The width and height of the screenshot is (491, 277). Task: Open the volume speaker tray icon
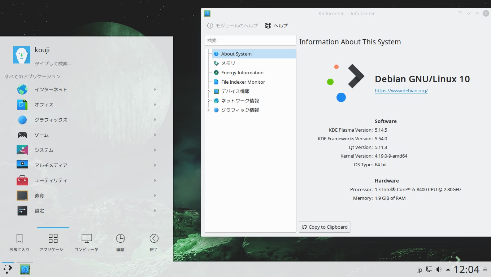click(438, 269)
